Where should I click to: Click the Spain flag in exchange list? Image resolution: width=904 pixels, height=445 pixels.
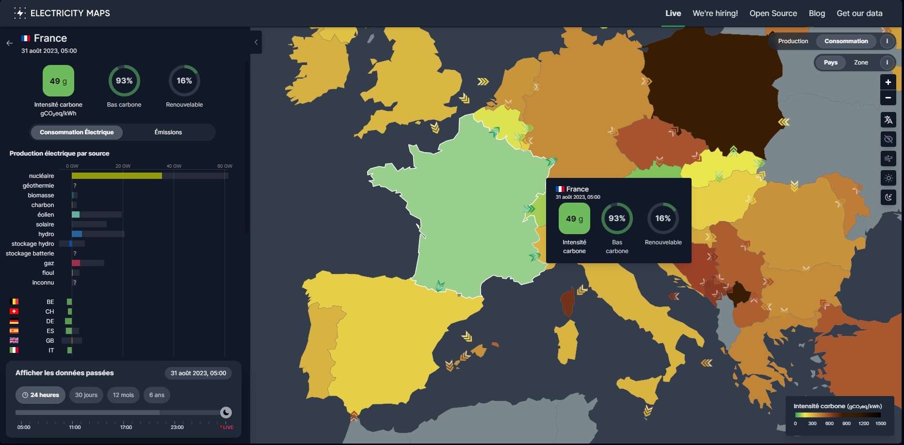[x=14, y=331]
